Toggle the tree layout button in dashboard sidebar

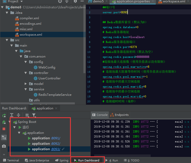pyautogui.click(x=4, y=137)
